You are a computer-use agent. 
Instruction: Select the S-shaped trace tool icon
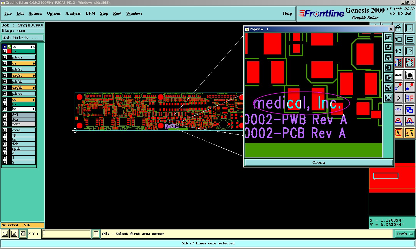click(x=410, y=39)
